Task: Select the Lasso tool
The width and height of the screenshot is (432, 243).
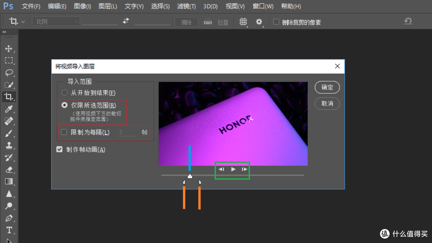Action: (x=9, y=73)
